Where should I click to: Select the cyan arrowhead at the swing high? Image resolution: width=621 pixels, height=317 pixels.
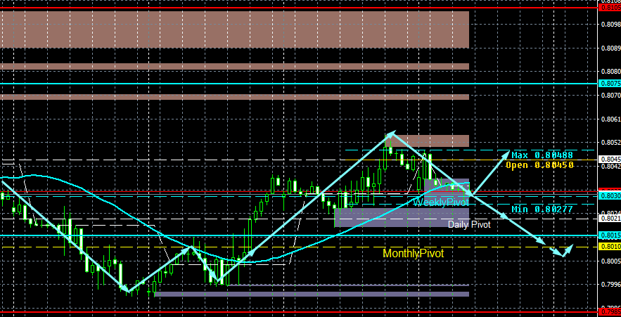click(x=390, y=134)
